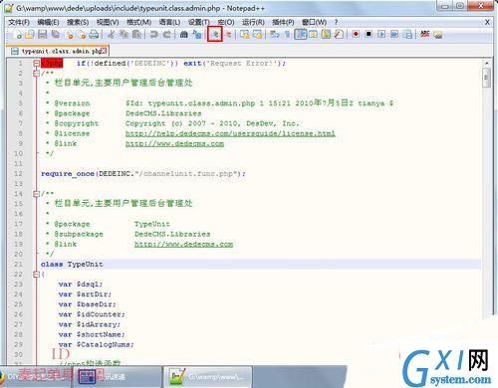Toggle the indent guide button
The image size is (498, 388).
[301, 35]
